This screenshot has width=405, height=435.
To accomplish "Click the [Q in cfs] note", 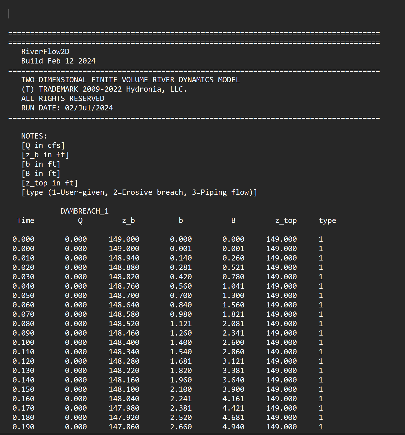I will (43, 145).
